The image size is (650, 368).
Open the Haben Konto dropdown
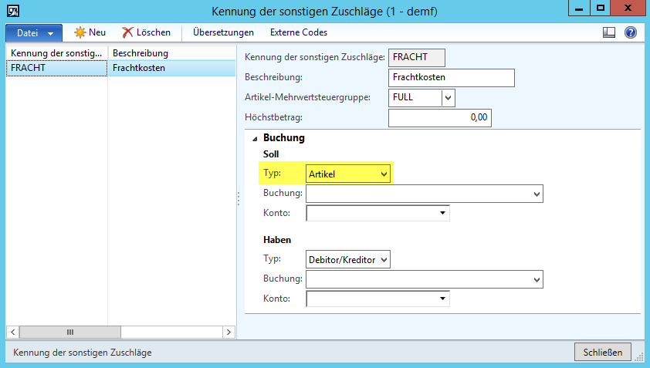pos(442,299)
